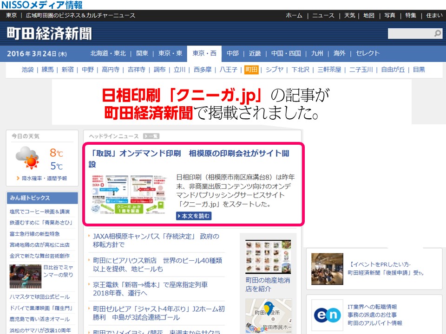Click the 日比谷でミャンマーの祭り thumbnail
446x334 pixels.
click(x=25, y=276)
